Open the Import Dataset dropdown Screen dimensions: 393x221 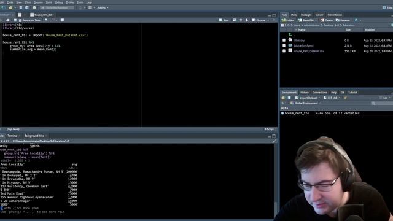pos(308,98)
